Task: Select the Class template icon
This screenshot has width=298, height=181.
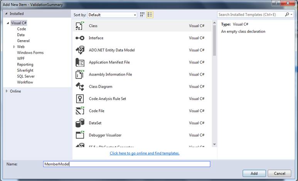Action: coord(80,26)
